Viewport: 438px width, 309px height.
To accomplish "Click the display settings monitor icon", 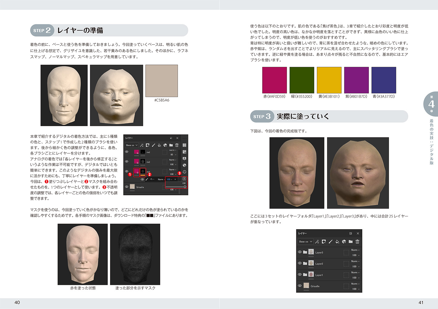I will pos(184,158).
